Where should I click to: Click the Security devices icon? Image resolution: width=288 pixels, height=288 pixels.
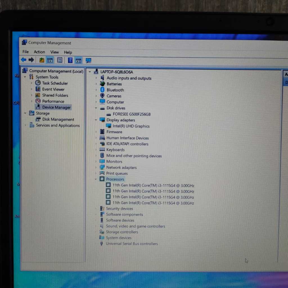[x=102, y=208]
